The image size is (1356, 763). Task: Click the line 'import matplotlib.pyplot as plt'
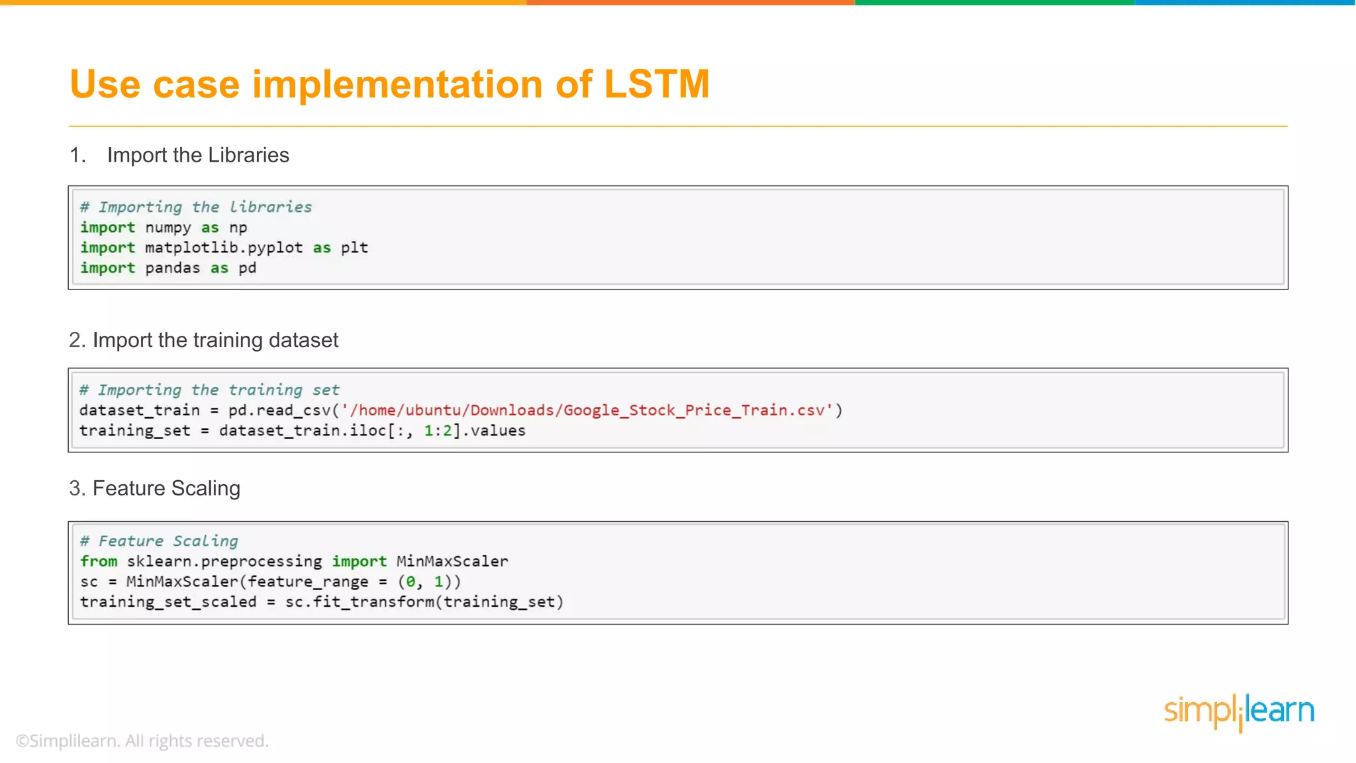click(224, 248)
